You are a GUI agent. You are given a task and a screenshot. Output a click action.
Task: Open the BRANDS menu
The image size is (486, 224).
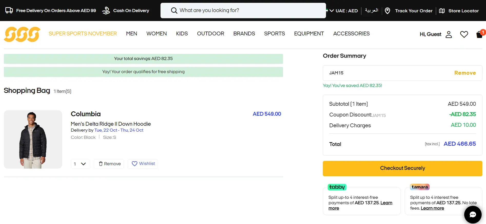point(244,34)
